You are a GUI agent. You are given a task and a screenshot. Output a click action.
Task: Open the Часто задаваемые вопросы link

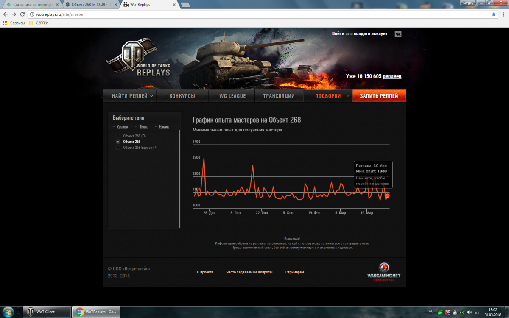(x=249, y=272)
